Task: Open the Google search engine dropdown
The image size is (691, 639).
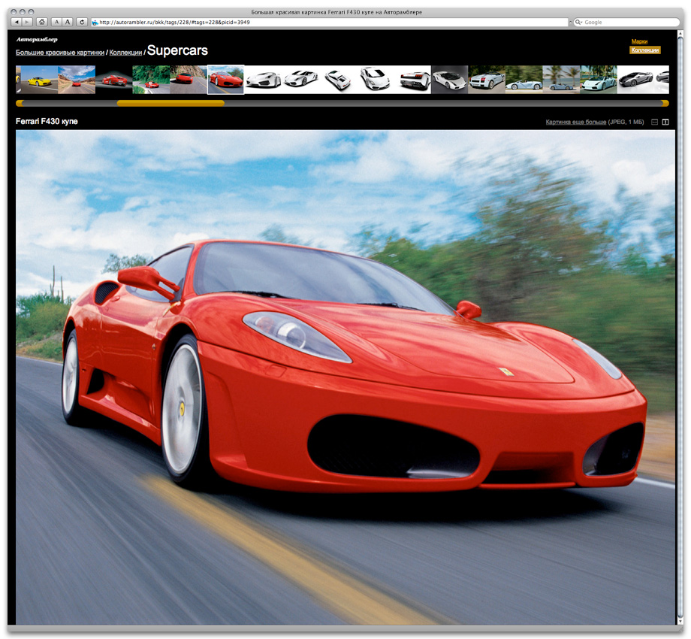Action: (x=579, y=23)
